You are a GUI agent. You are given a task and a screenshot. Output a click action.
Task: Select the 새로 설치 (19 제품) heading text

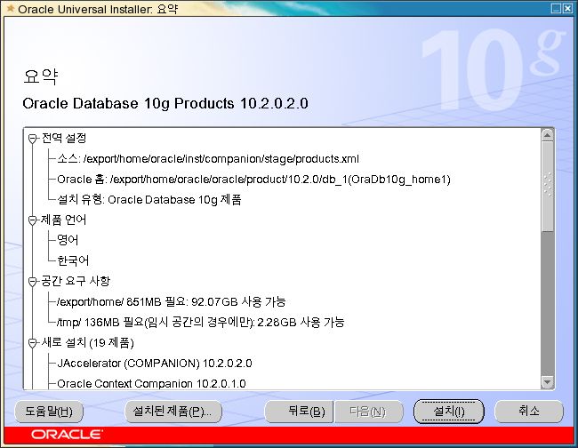tap(87, 342)
